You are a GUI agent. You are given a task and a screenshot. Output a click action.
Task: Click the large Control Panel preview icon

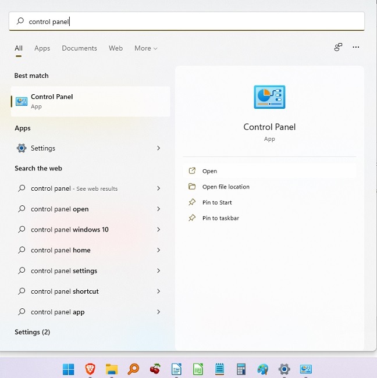[x=269, y=97]
